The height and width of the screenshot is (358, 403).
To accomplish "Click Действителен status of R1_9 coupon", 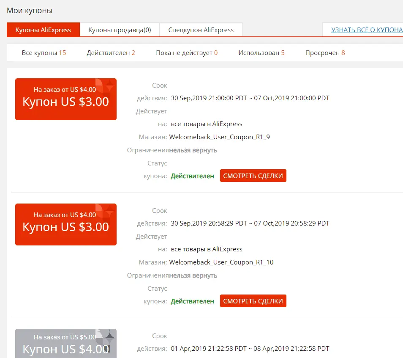I will (x=192, y=176).
